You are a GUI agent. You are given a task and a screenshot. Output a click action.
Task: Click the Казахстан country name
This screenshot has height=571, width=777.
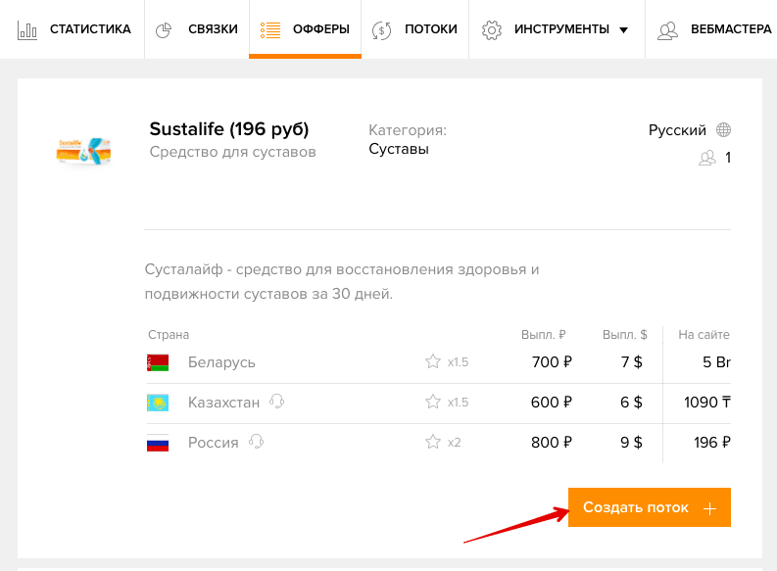pyautogui.click(x=223, y=403)
